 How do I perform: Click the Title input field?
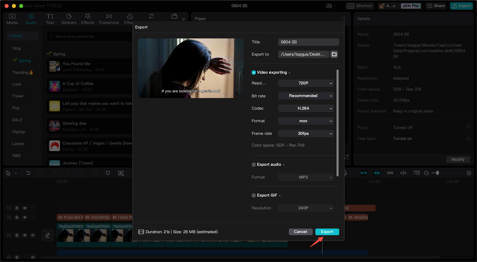pyautogui.click(x=309, y=42)
